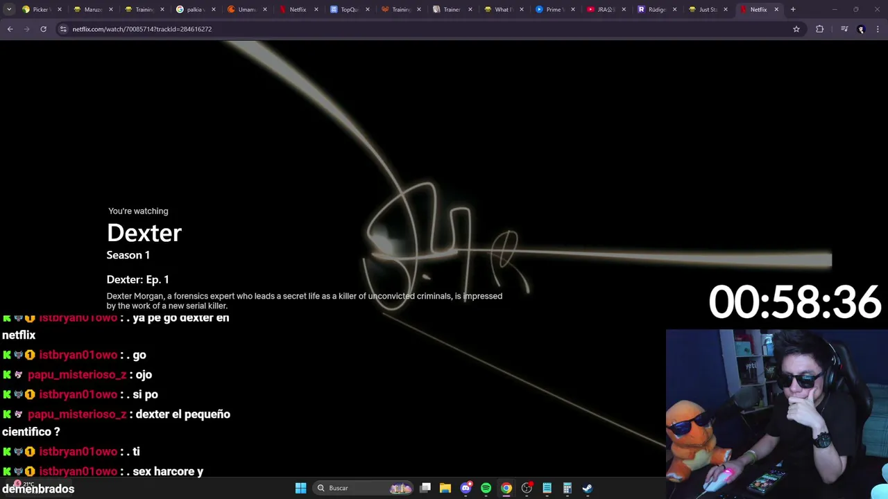Open a new browser tab
888x499 pixels.
793,10
